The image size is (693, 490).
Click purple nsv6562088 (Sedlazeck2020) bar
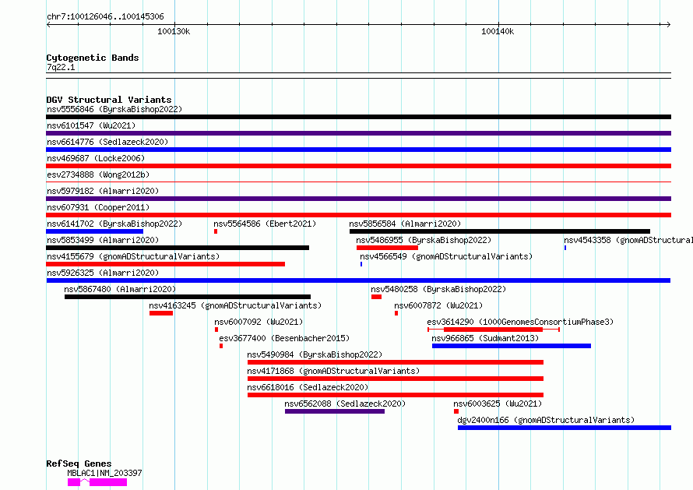tap(335, 411)
